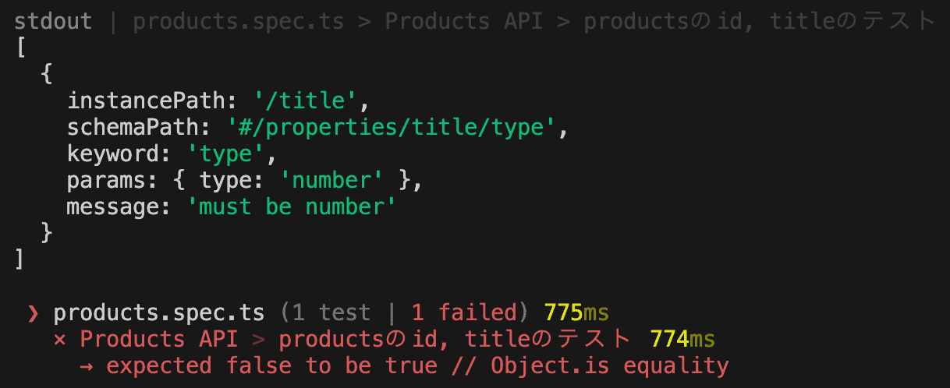The image size is (950, 388).
Task: Click the '1 failed' count text
Action: (x=464, y=313)
